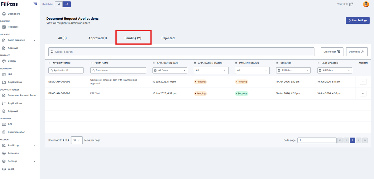
Task: Collapse sidebar using the hamburger menu icon
Action: (x=35, y=4)
